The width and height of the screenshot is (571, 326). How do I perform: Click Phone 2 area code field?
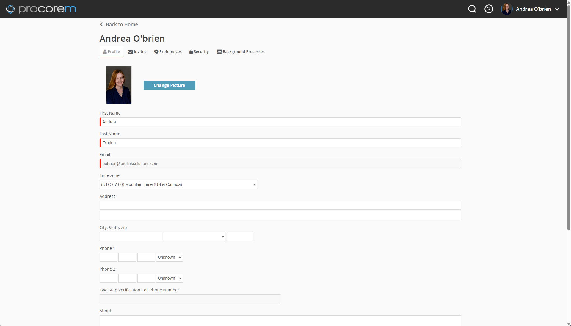pyautogui.click(x=109, y=278)
